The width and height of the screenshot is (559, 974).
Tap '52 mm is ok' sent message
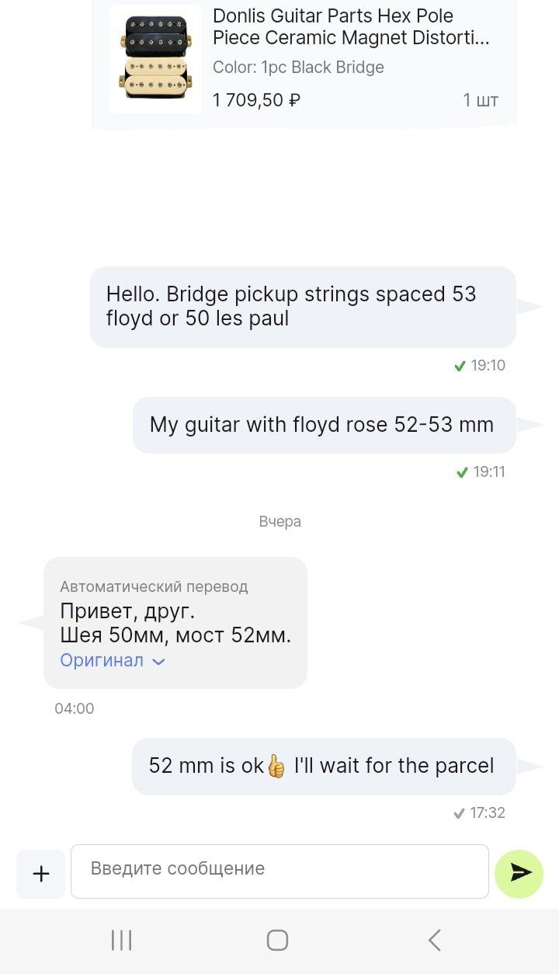324,766
